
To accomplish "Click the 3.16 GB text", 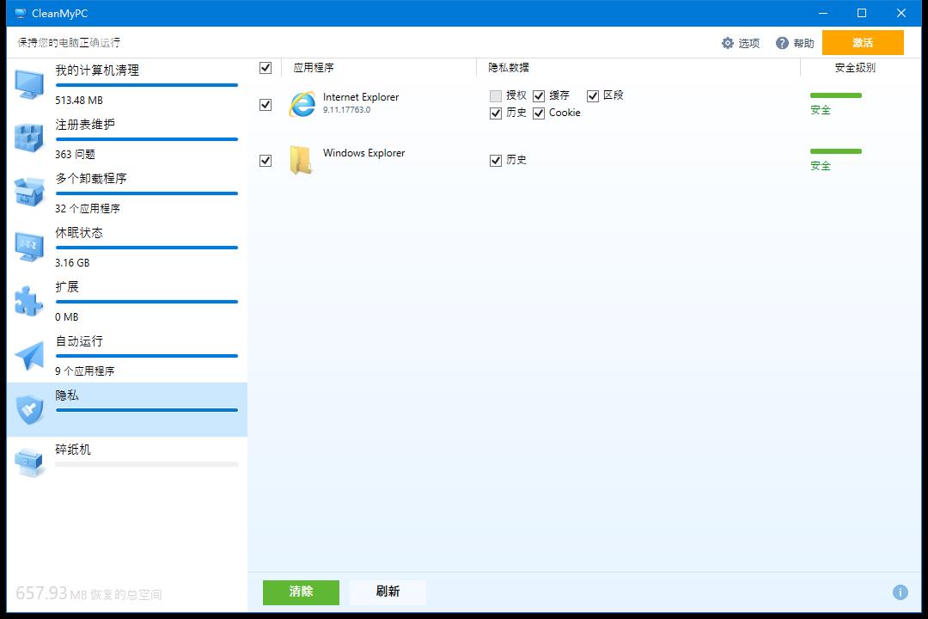I will tap(72, 263).
